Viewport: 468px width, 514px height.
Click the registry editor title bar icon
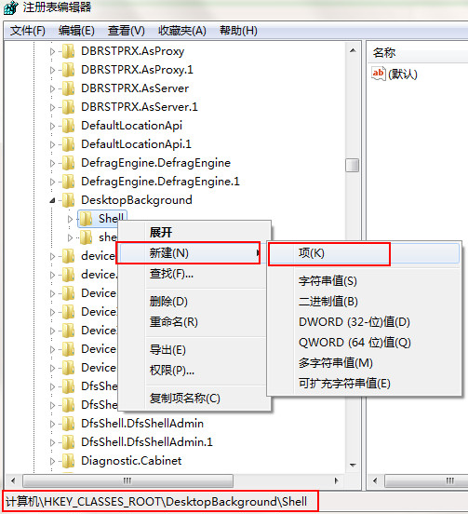(x=11, y=7)
